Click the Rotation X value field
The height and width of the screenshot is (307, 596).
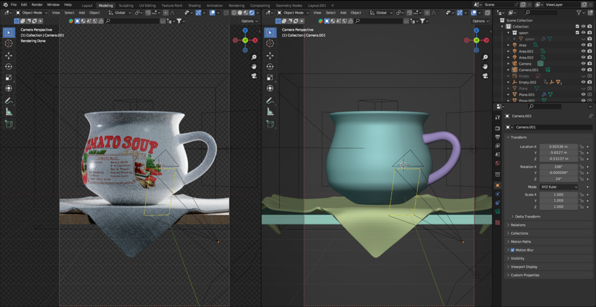[559, 167]
